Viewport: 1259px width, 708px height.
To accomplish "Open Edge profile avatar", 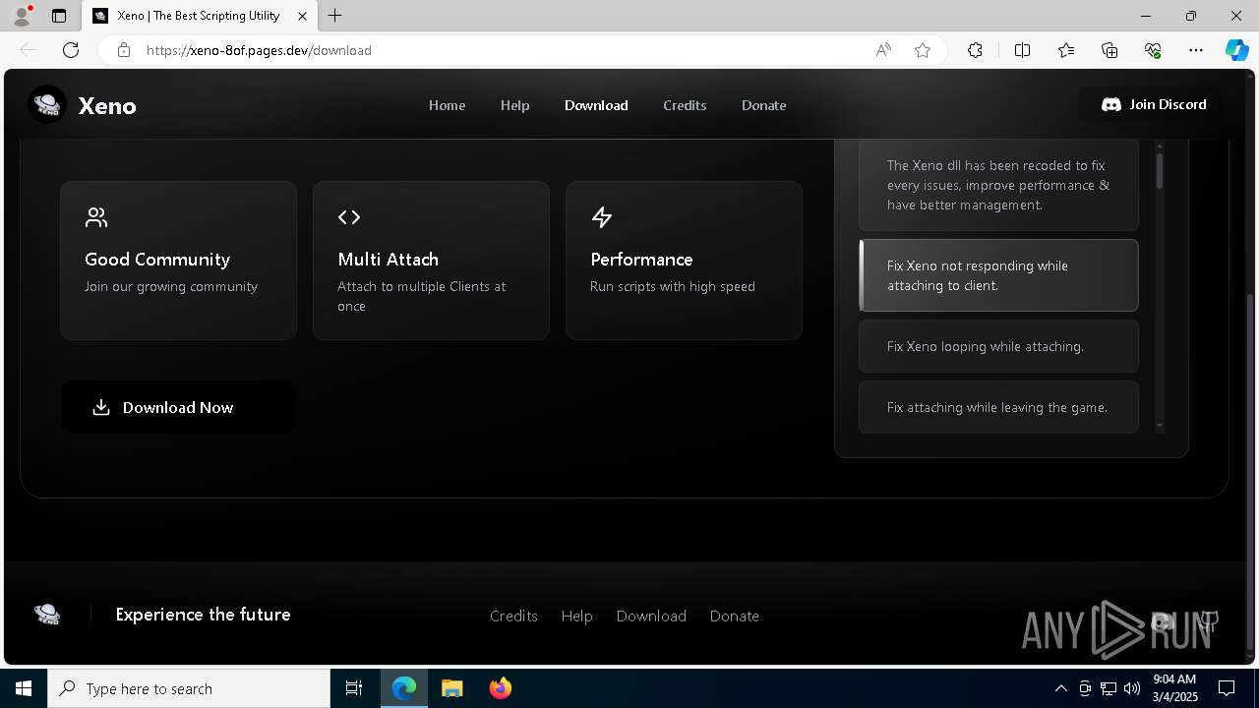I will coord(22,16).
